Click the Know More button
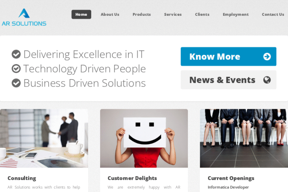Image resolution: width=288 pixels, height=192 pixels. coord(228,56)
